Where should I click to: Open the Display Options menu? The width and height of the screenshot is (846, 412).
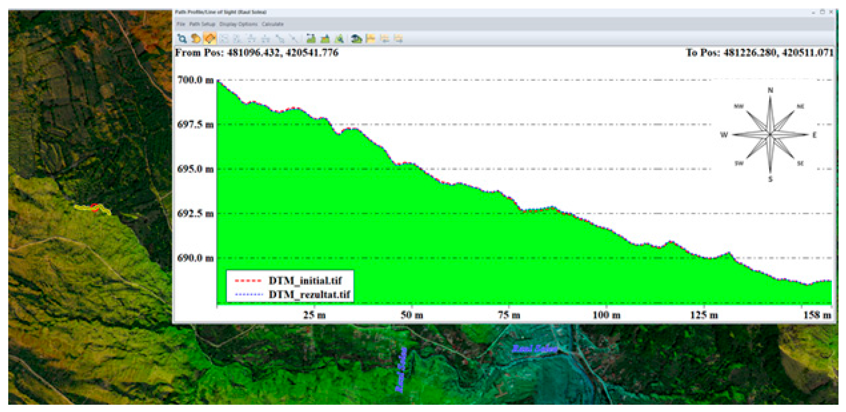tap(238, 24)
